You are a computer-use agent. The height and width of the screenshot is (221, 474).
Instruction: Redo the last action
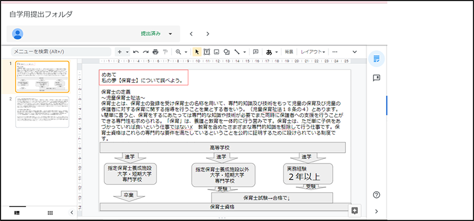[x=146, y=52]
